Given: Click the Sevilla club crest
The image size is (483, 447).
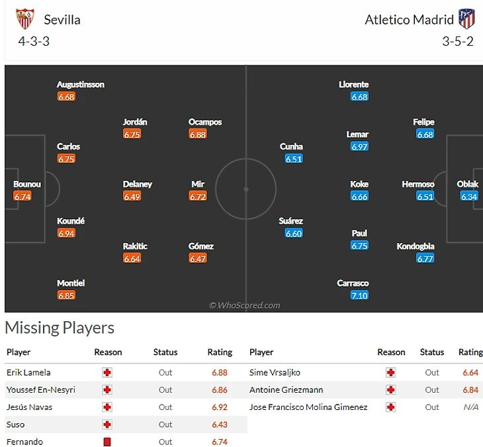Looking at the screenshot, I should (x=25, y=19).
